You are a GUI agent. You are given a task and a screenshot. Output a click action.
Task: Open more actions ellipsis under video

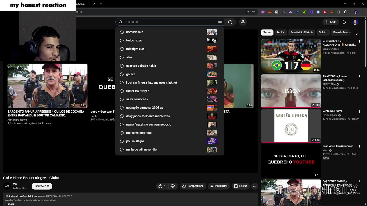255,186
